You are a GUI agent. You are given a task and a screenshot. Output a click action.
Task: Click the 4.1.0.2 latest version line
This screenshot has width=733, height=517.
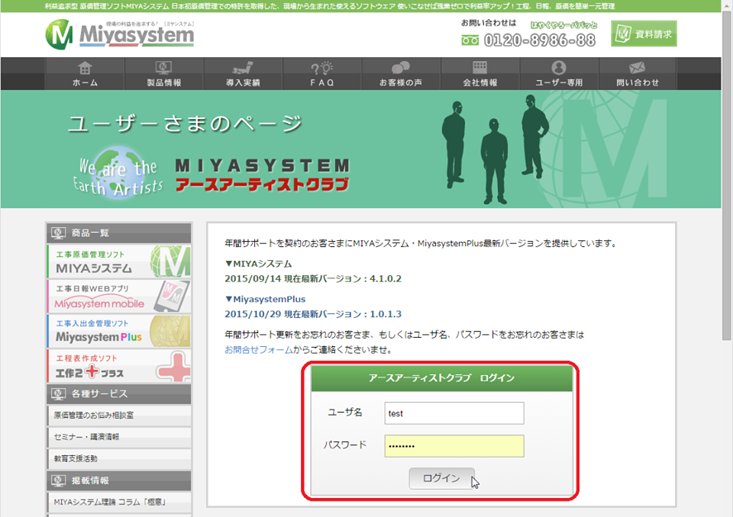coord(313,279)
